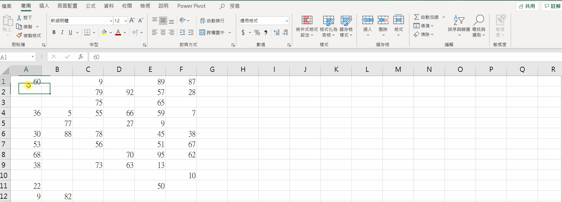The height and width of the screenshot is (202, 562).
Task: Open the File (檔案) tab
Action: [7, 6]
